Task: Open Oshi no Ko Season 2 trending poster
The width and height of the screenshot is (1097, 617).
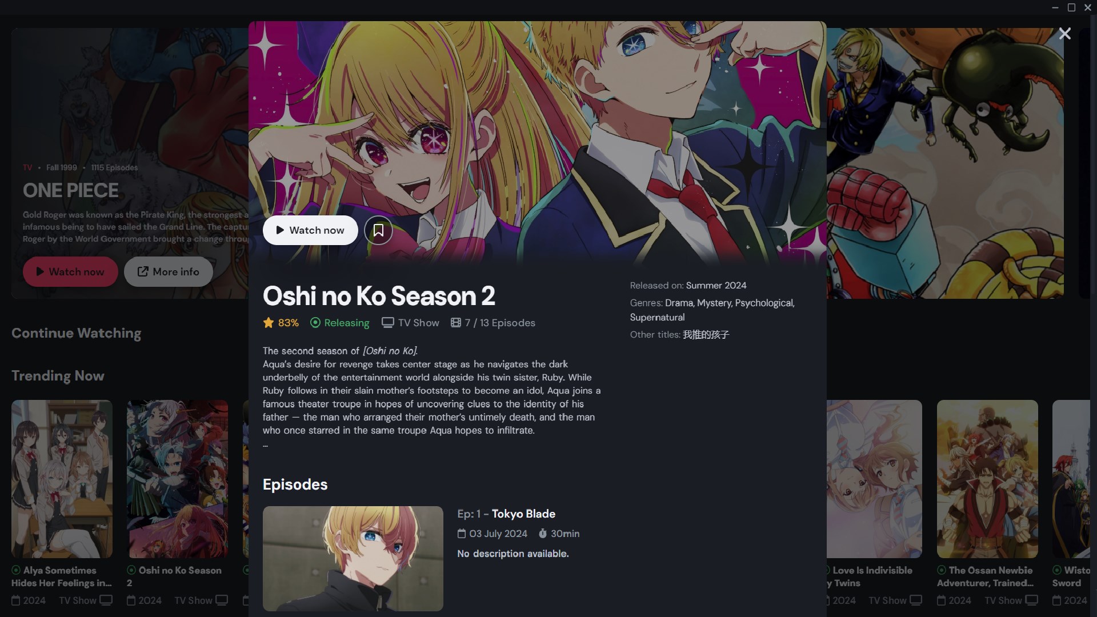Action: tap(177, 479)
